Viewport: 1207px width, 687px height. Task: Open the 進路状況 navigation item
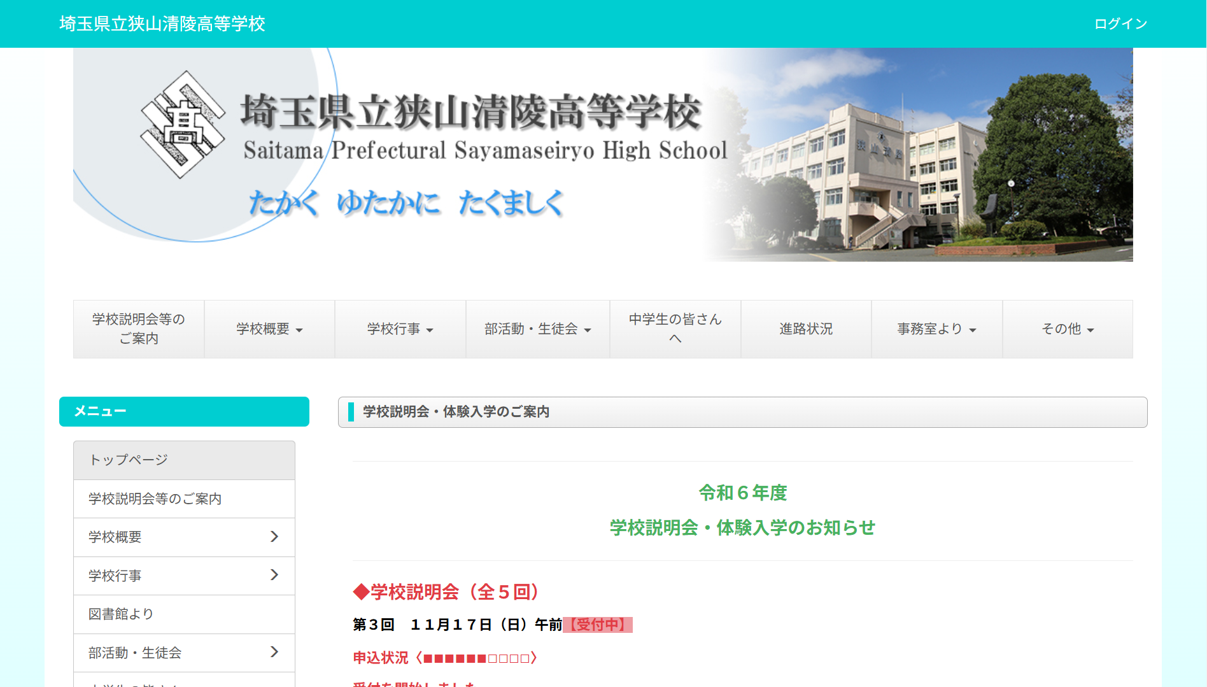[x=806, y=329]
